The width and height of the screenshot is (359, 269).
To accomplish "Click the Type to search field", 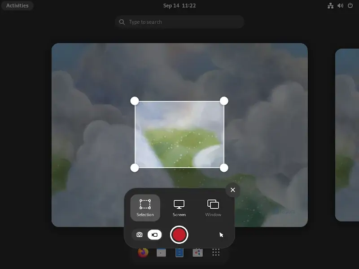I will 179,22.
